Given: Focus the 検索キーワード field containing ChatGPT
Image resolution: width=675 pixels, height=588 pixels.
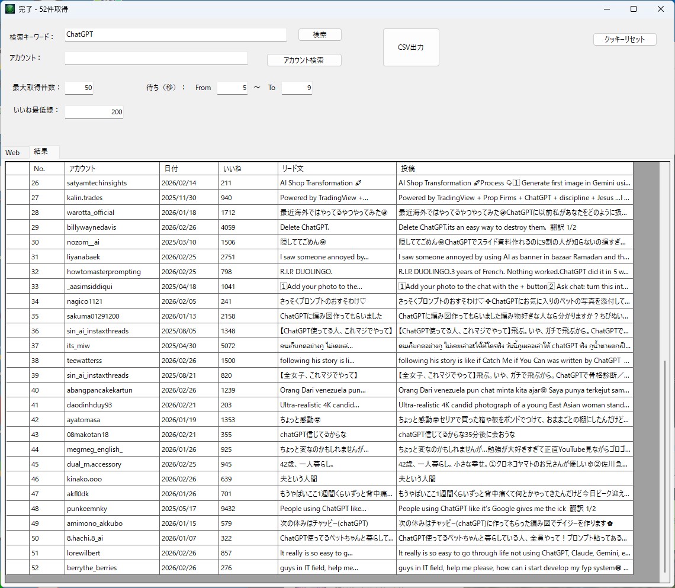Looking at the screenshot, I should 176,34.
